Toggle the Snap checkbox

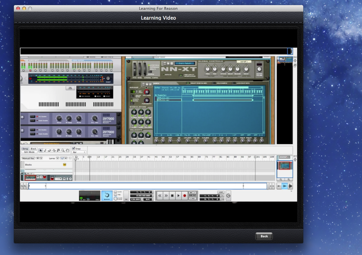[x=74, y=148]
